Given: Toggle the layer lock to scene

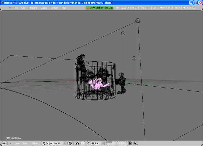Looking at the screenshot, I should [130, 143].
